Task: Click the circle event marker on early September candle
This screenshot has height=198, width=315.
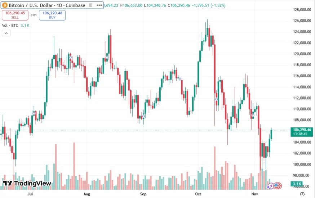Action: click(143, 116)
